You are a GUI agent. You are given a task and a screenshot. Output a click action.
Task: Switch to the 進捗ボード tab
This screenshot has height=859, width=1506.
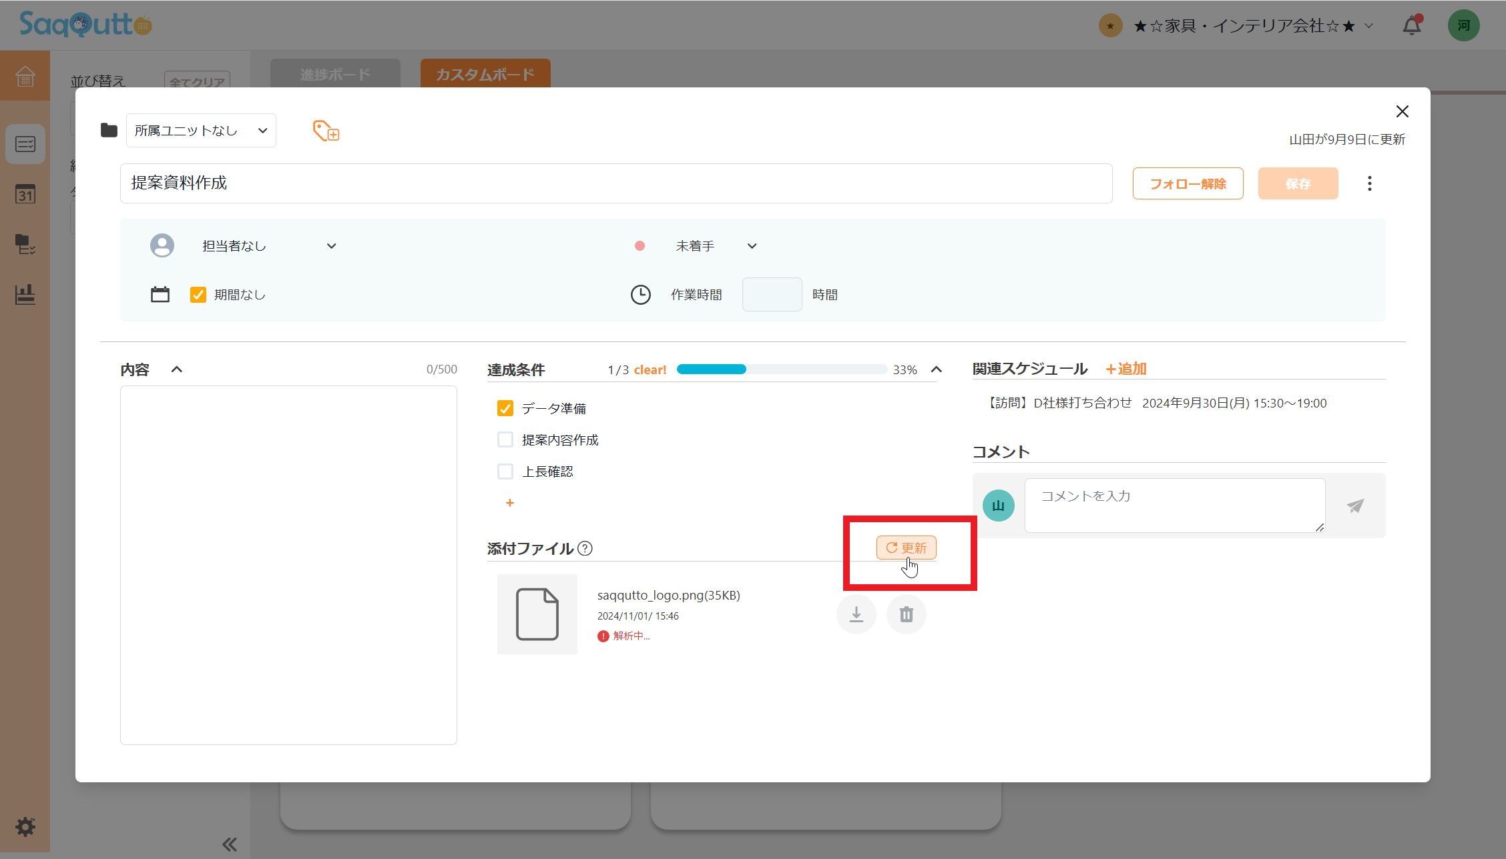(x=335, y=74)
